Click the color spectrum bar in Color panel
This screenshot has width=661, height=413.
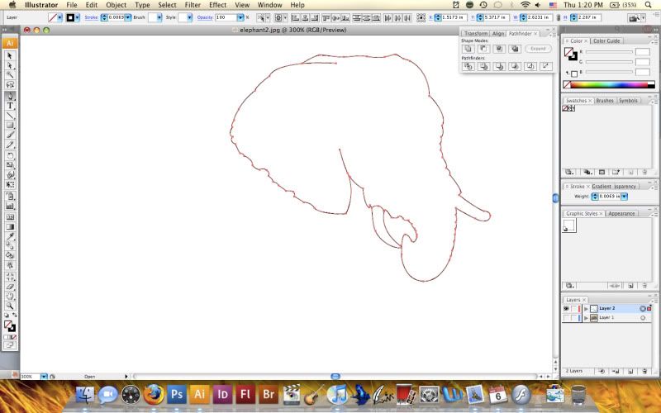click(x=611, y=84)
